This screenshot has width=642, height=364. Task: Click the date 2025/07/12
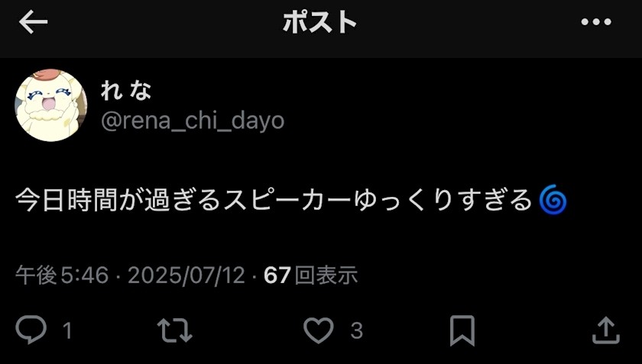point(186,275)
